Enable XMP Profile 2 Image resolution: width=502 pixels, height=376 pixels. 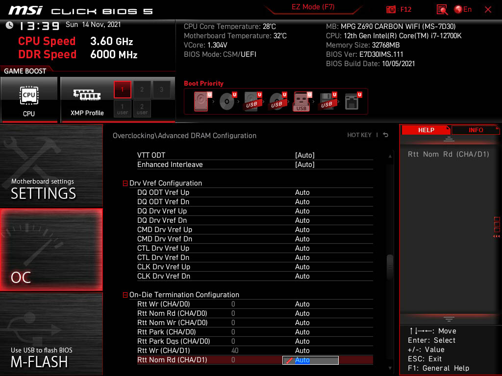(142, 90)
